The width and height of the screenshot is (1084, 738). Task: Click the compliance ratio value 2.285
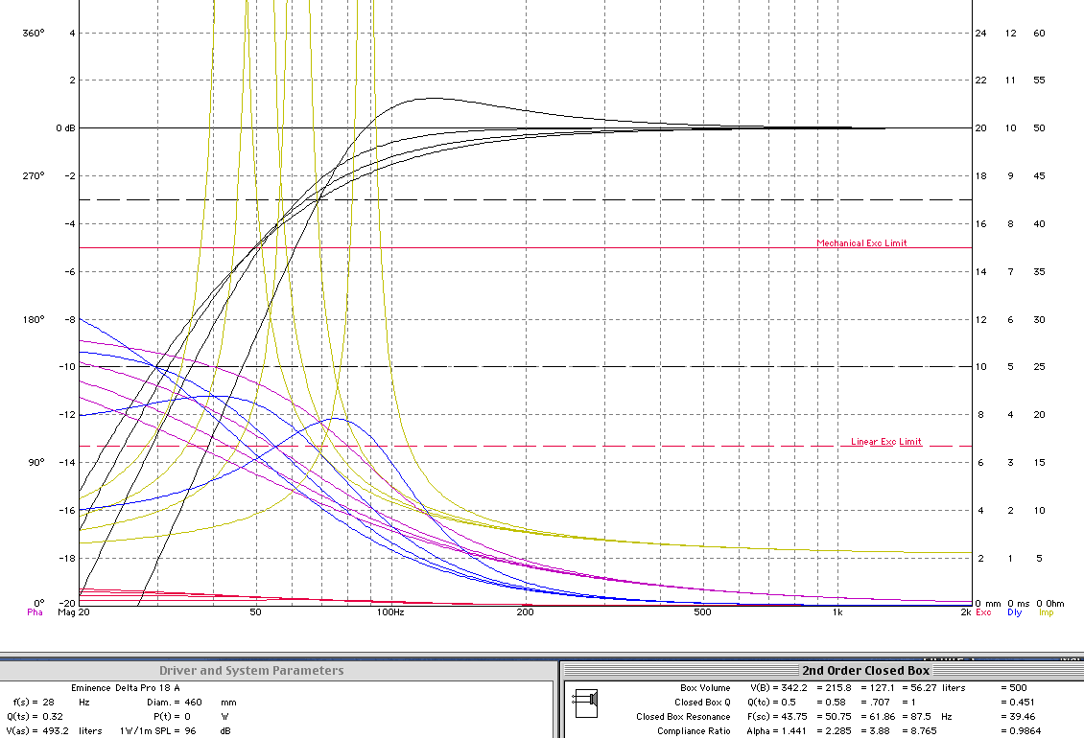click(837, 731)
